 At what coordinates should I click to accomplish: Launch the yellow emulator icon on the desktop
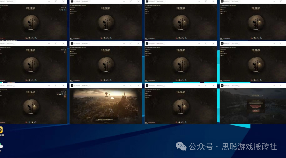pyautogui.click(x=1, y=130)
